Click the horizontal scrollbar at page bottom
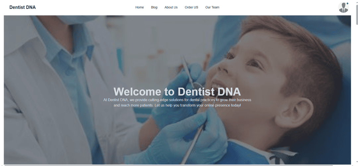The image size is (358, 166). click(x=169, y=165)
